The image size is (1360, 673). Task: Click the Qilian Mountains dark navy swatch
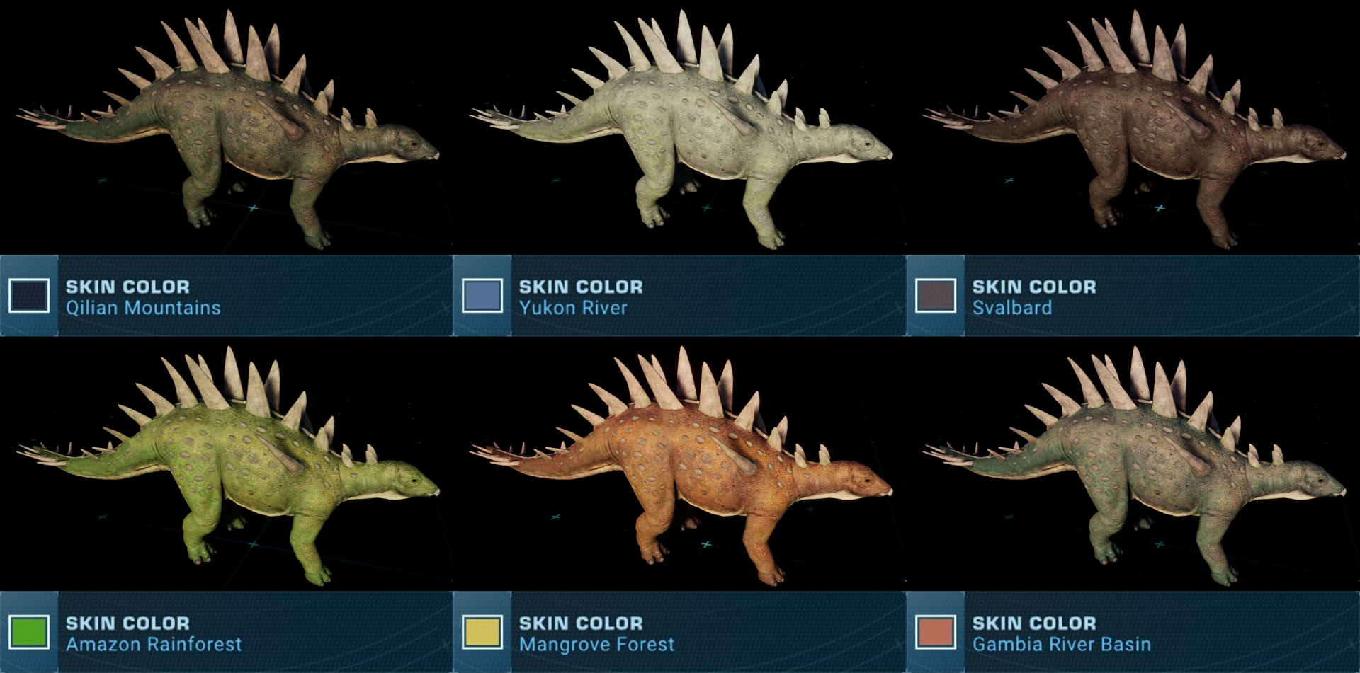[29, 296]
